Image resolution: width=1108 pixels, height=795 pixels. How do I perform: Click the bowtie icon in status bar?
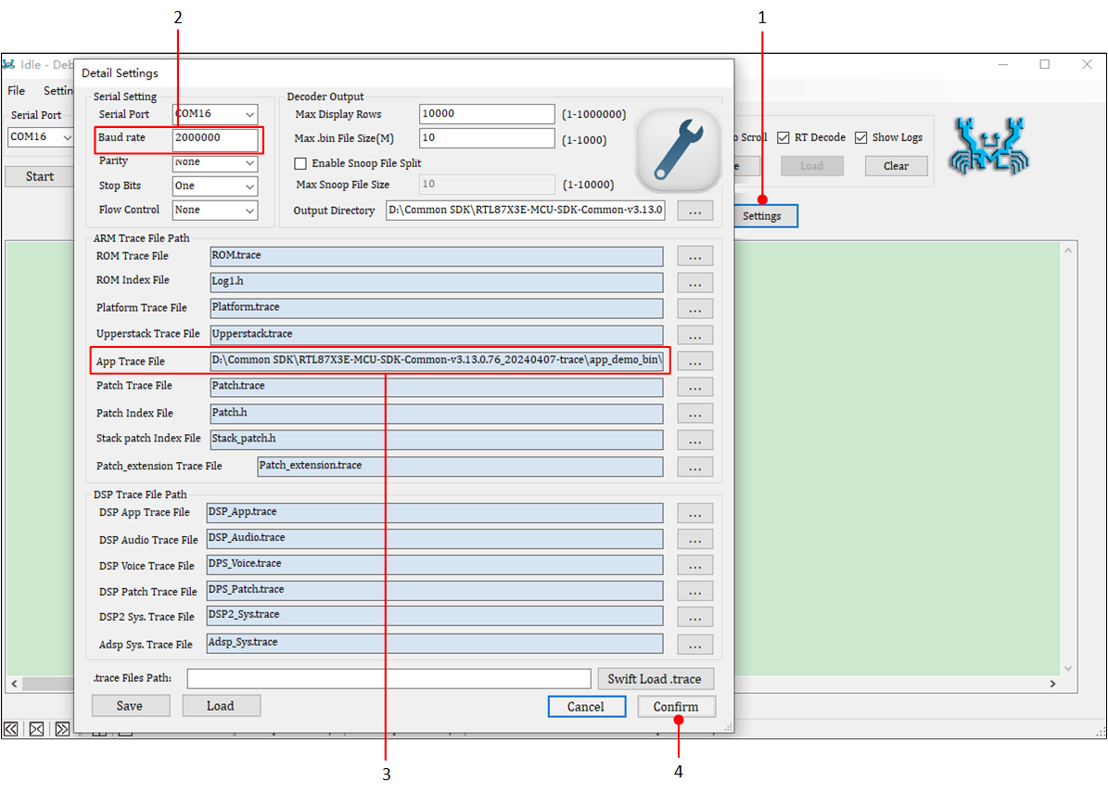[36, 729]
